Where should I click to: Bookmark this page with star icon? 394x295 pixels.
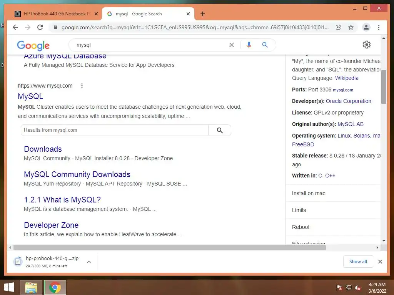351,27
